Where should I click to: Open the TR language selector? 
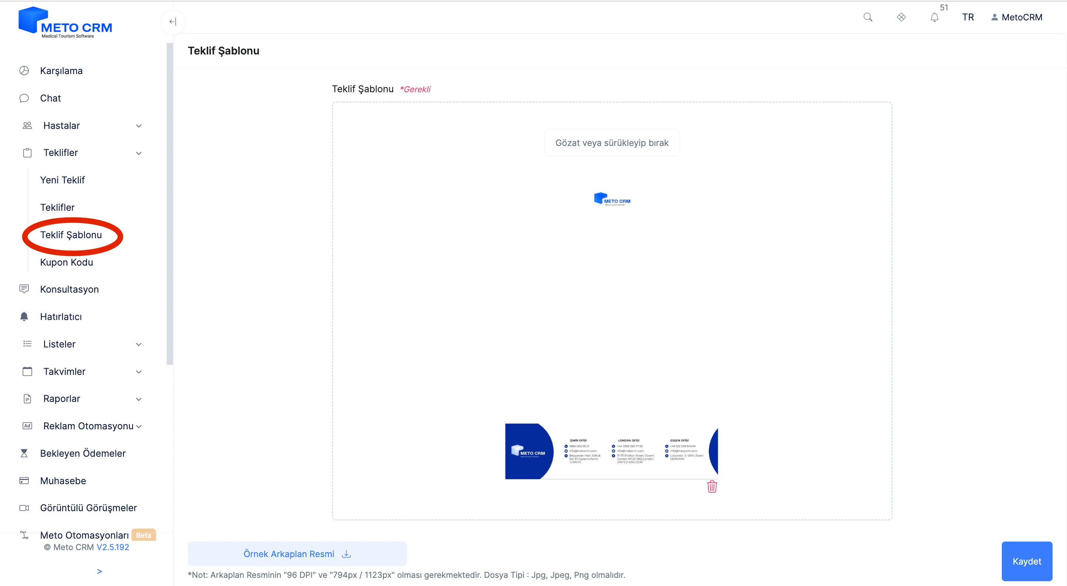pos(968,17)
